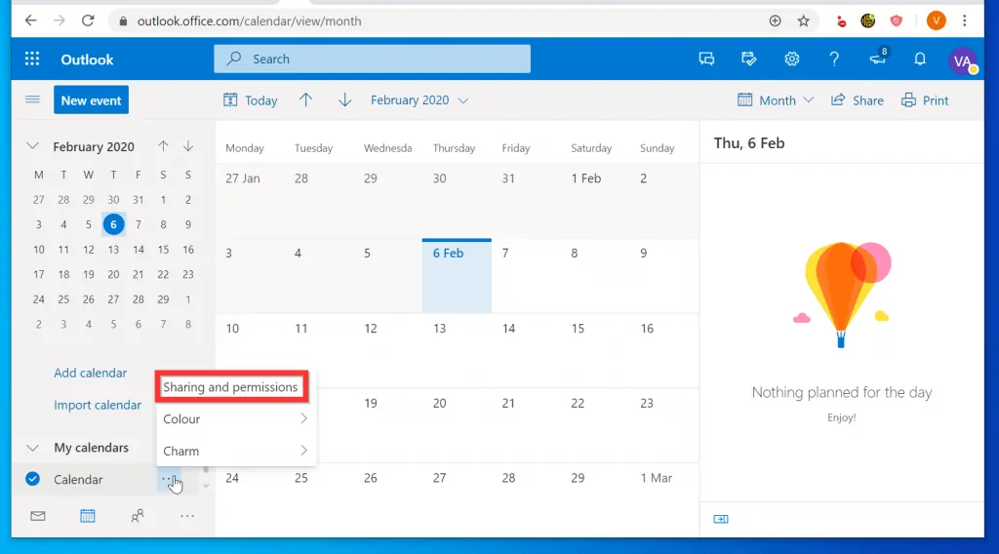This screenshot has width=999, height=554.
Task: Collapse the navigation pane with hamburger icon
Action: pyautogui.click(x=32, y=99)
